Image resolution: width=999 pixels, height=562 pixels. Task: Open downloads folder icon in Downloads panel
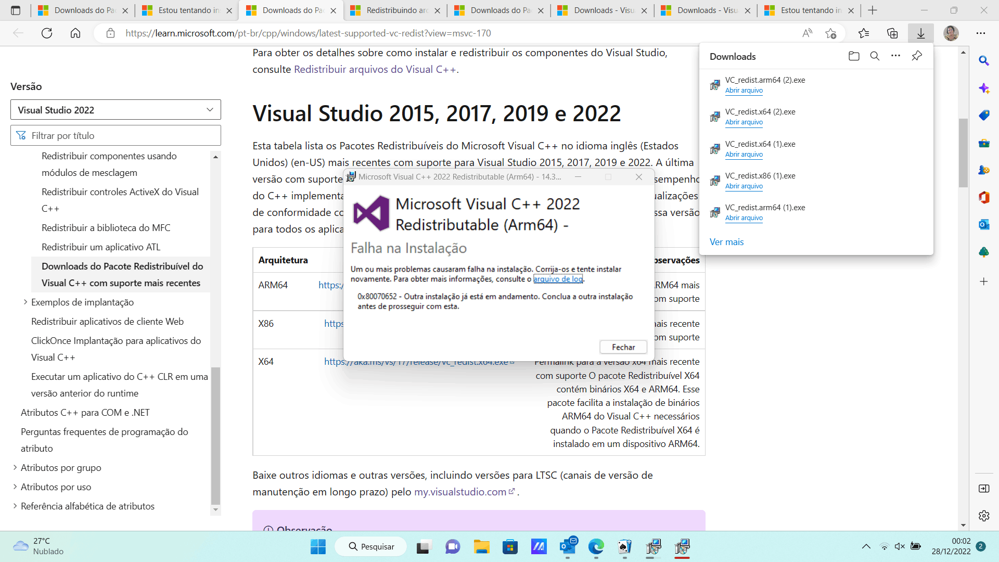click(854, 56)
